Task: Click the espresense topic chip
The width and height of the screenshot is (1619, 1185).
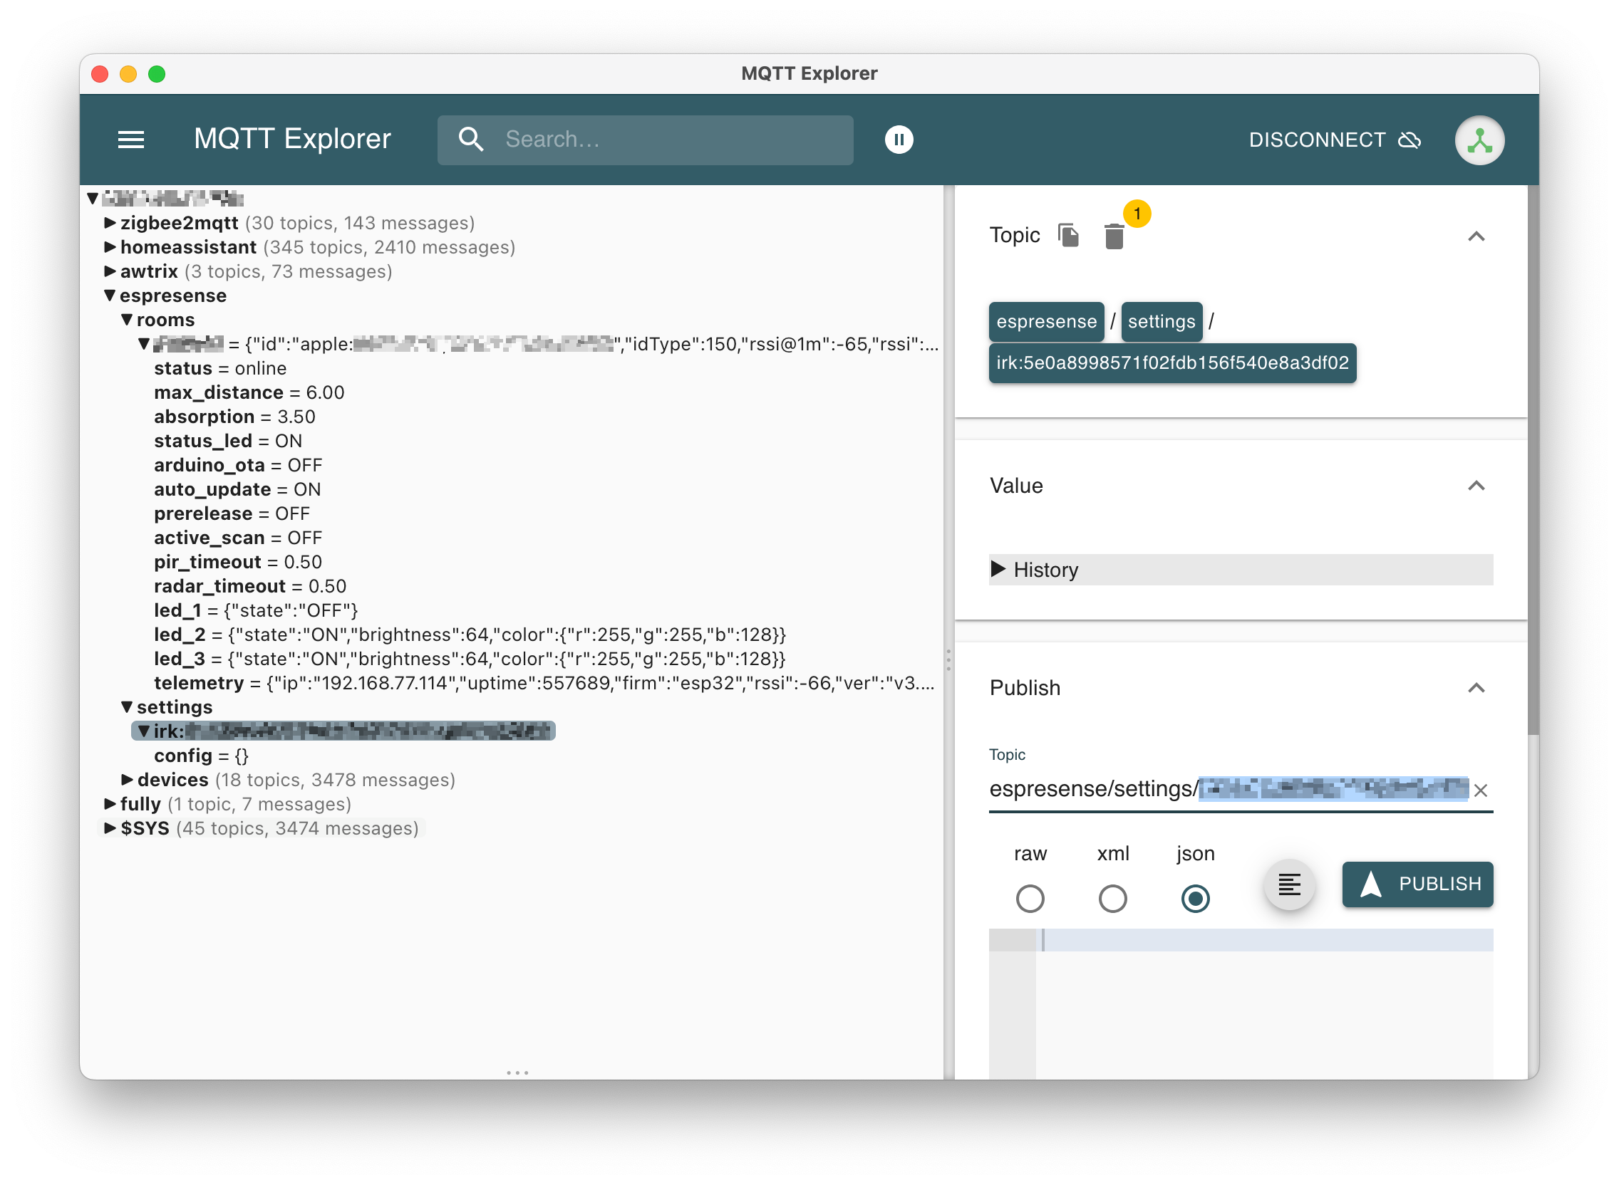Action: click(1046, 321)
